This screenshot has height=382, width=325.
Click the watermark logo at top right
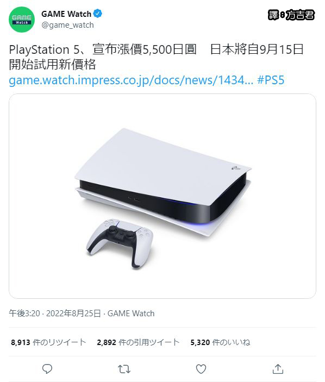point(291,15)
